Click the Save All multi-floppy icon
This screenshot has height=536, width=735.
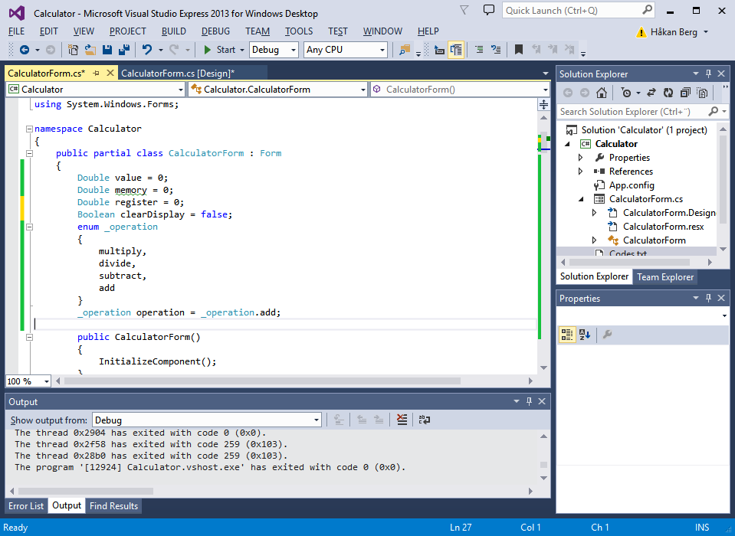(124, 50)
